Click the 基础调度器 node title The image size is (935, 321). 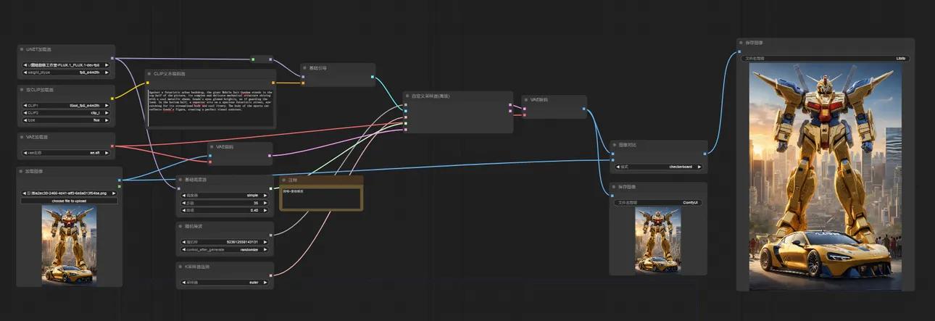pyautogui.click(x=196, y=179)
